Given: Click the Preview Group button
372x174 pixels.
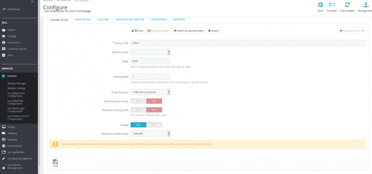Looking at the screenshot, I should point(349,31).
